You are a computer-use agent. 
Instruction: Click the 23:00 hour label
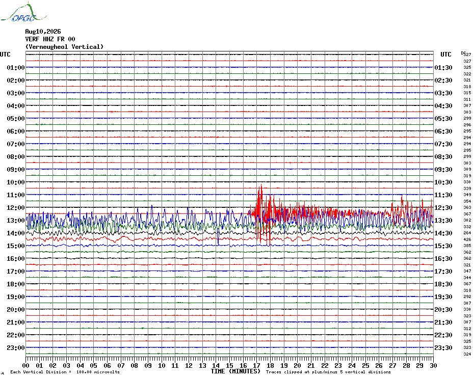coord(16,347)
